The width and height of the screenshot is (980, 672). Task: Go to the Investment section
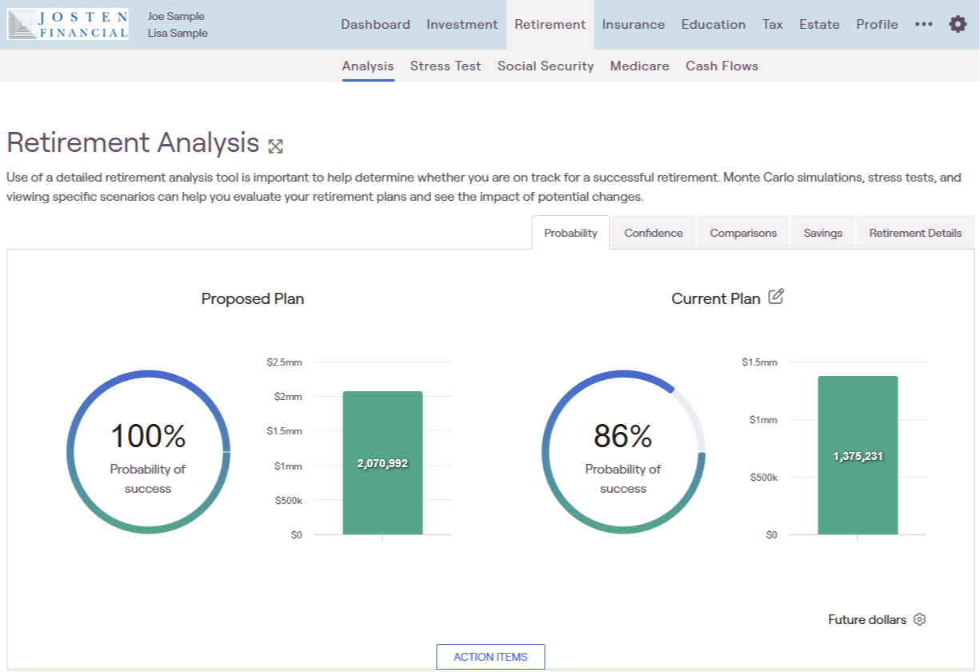(462, 24)
